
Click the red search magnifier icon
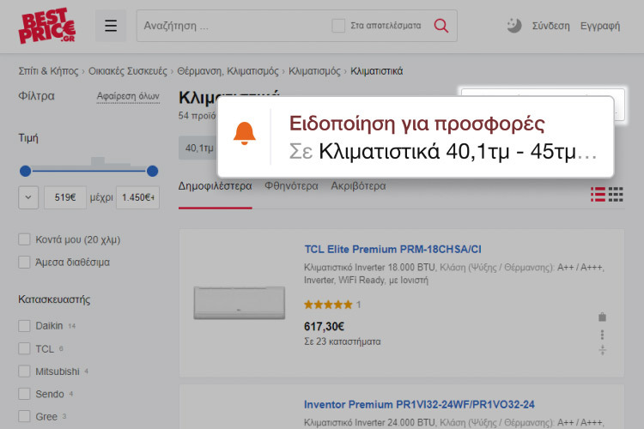pos(441,26)
